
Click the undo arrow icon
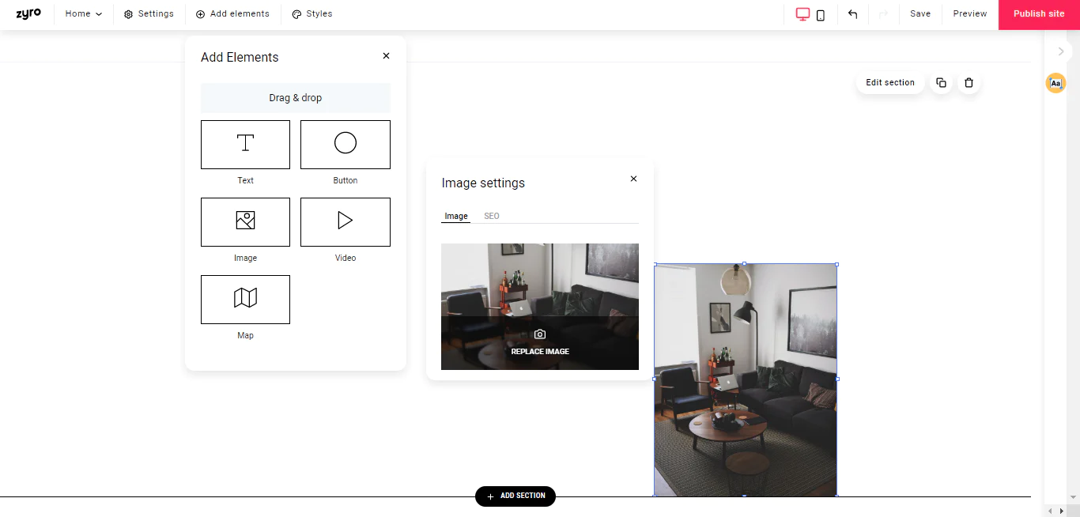coord(852,14)
